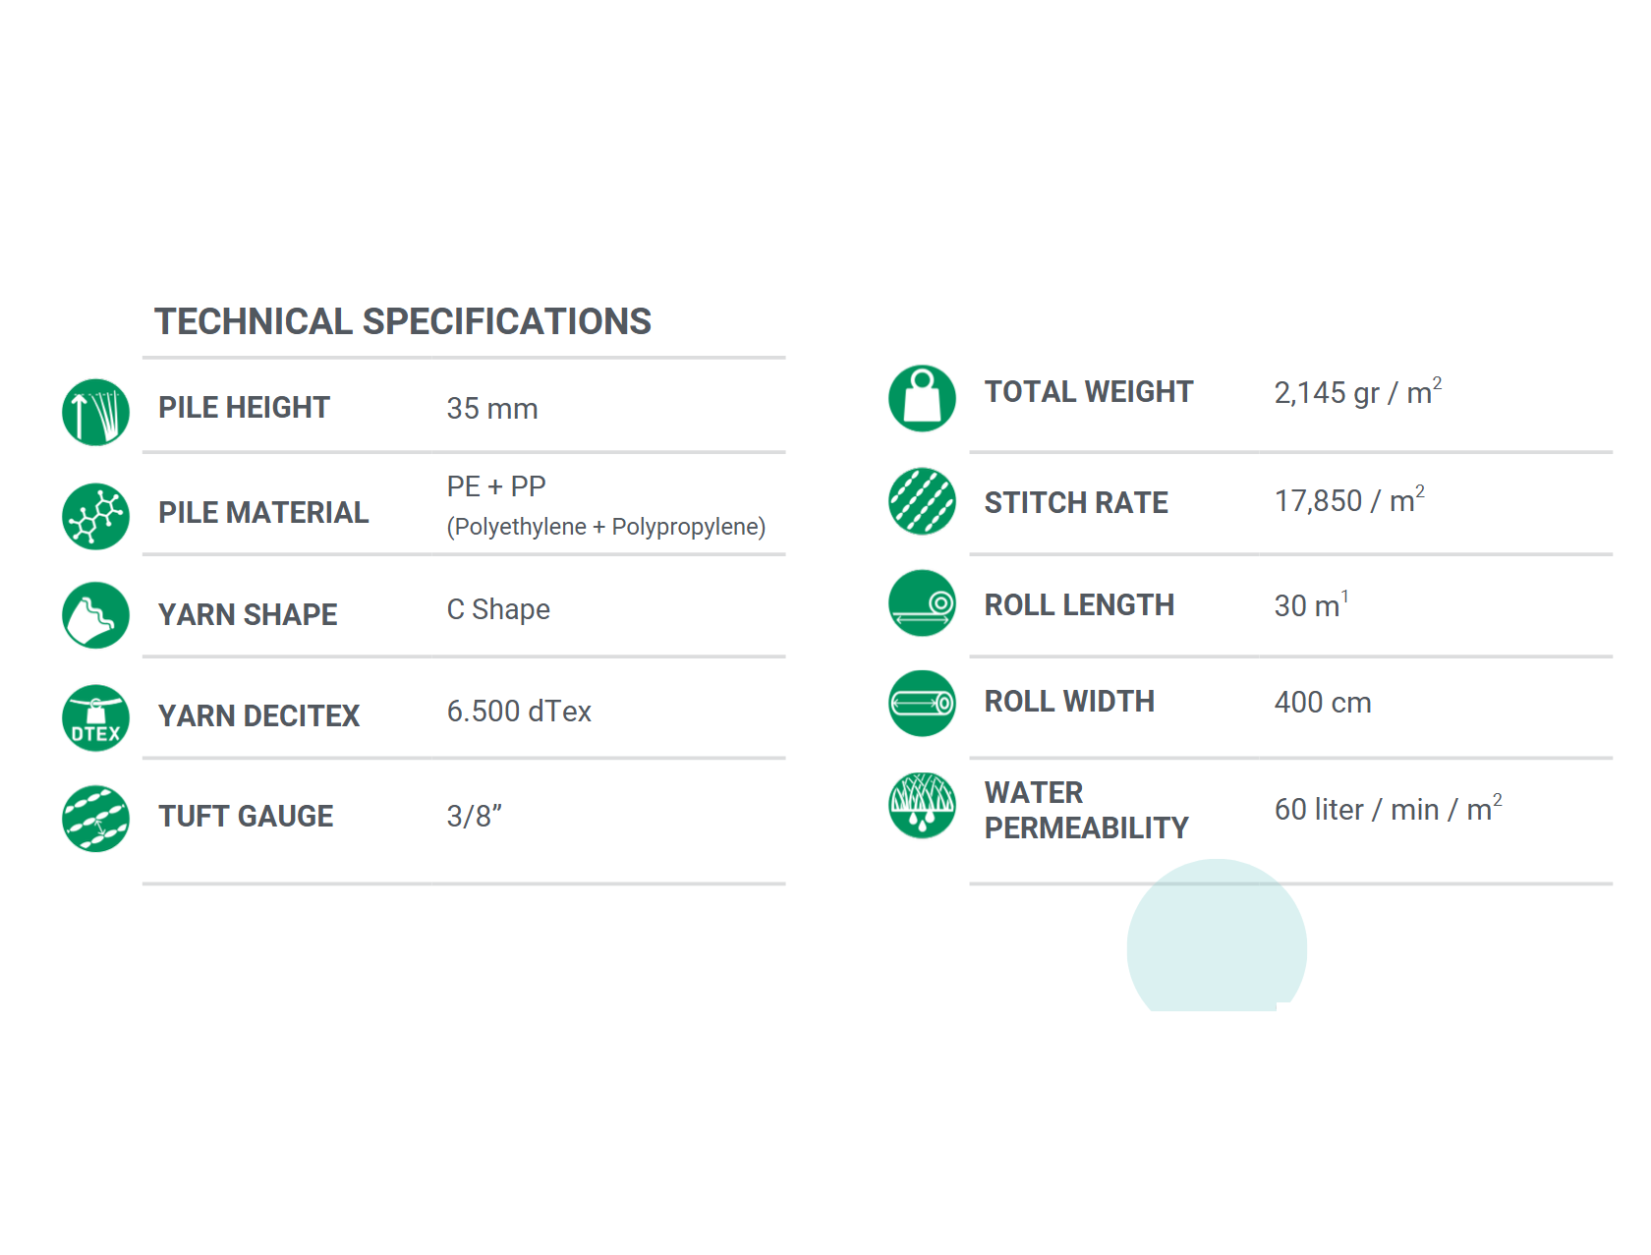
Task: Click the PE + PP material value
Action: [496, 486]
